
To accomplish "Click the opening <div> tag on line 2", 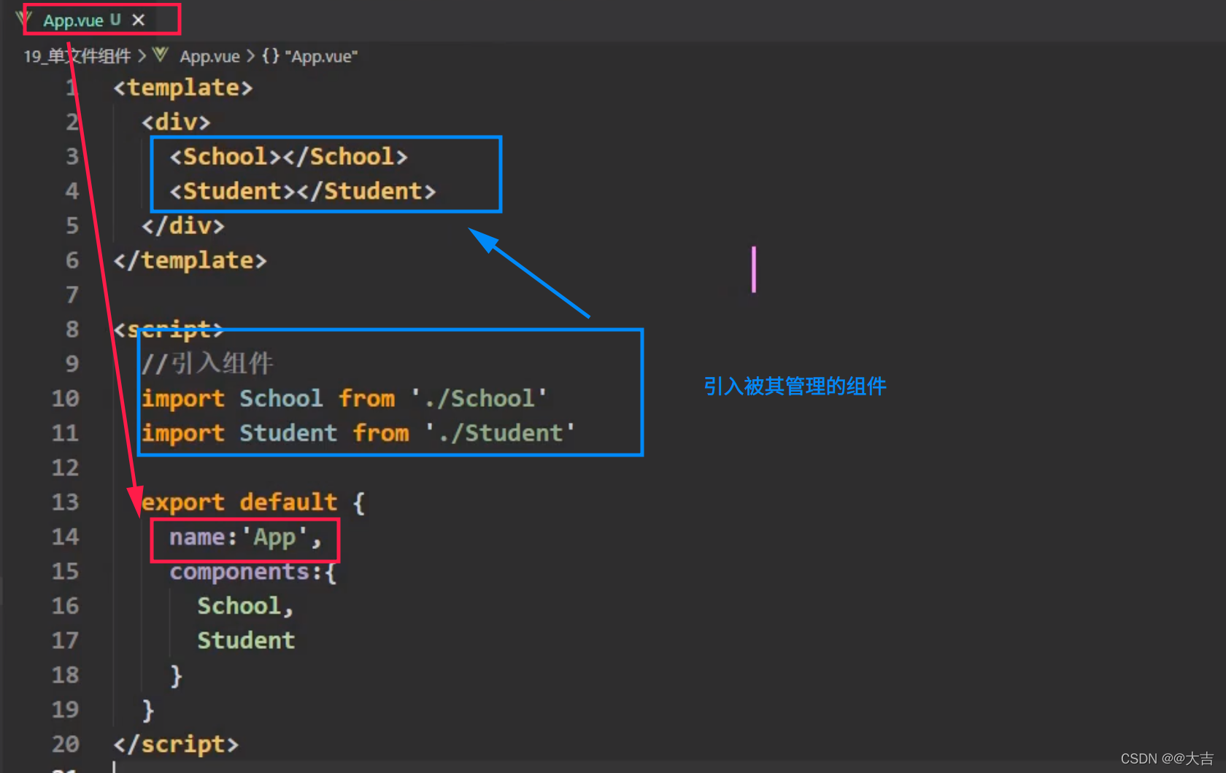I will (x=176, y=122).
